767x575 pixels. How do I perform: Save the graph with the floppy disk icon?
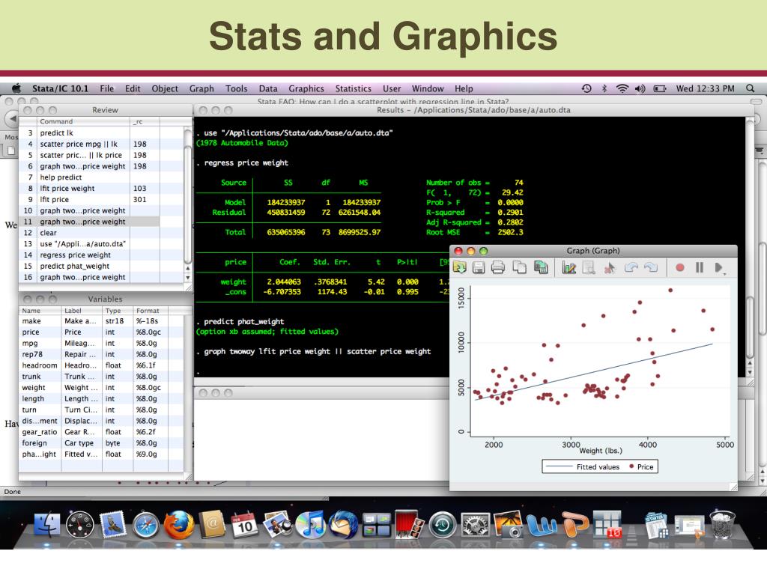479,267
